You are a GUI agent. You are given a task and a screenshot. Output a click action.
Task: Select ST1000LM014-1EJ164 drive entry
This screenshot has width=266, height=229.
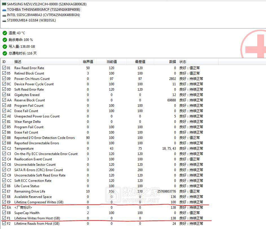click(31, 20)
